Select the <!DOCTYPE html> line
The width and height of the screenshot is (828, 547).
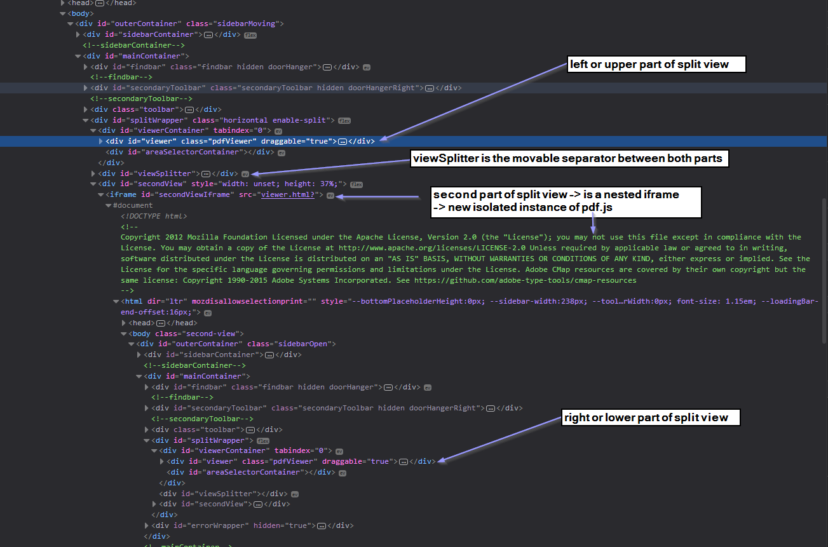pos(154,217)
